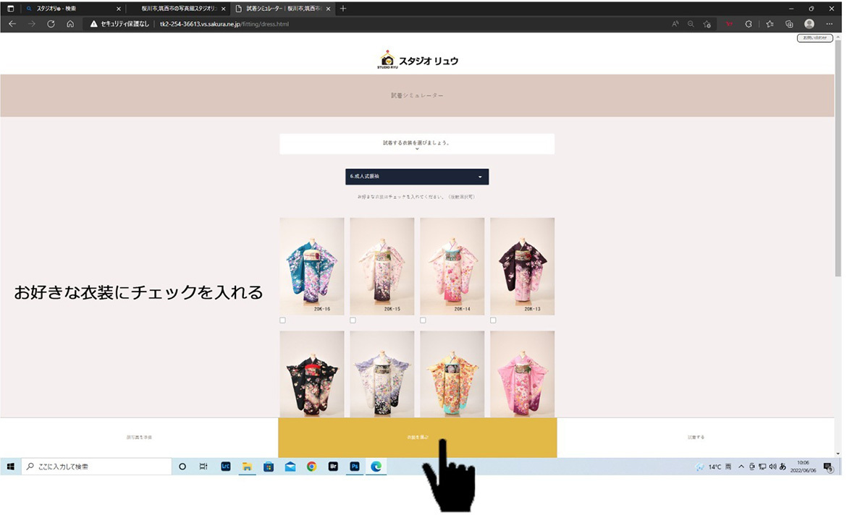Screen dimensions: 847x518
Task: Go to the browser home page icon
Action: [x=70, y=24]
